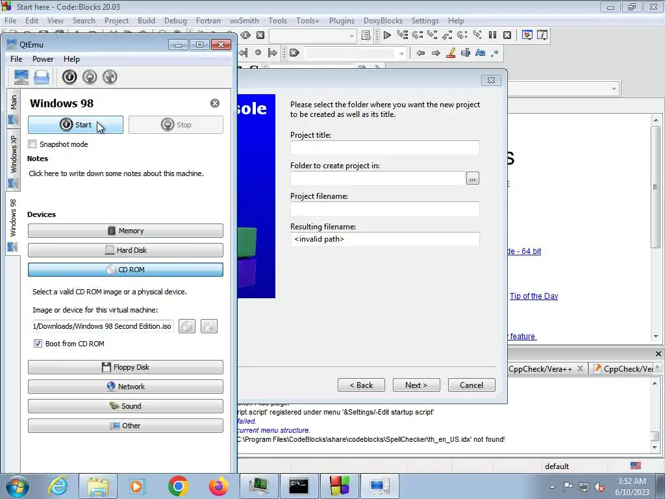The height and width of the screenshot is (499, 665).
Task: Close the Windows 98 machine tab with round X
Action: point(215,103)
